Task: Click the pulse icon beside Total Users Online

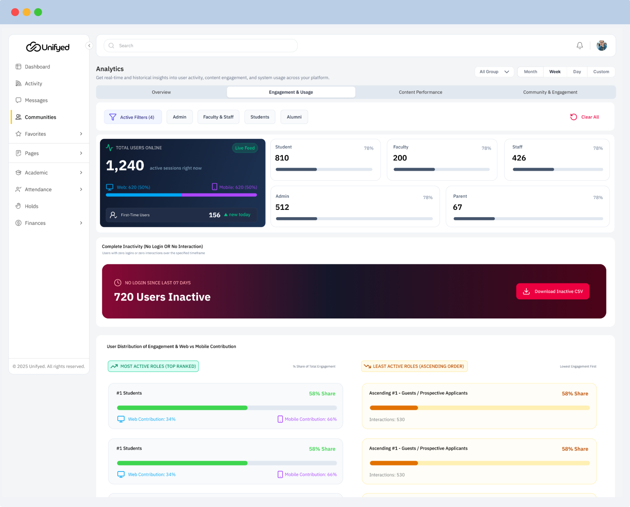Action: [x=109, y=148]
